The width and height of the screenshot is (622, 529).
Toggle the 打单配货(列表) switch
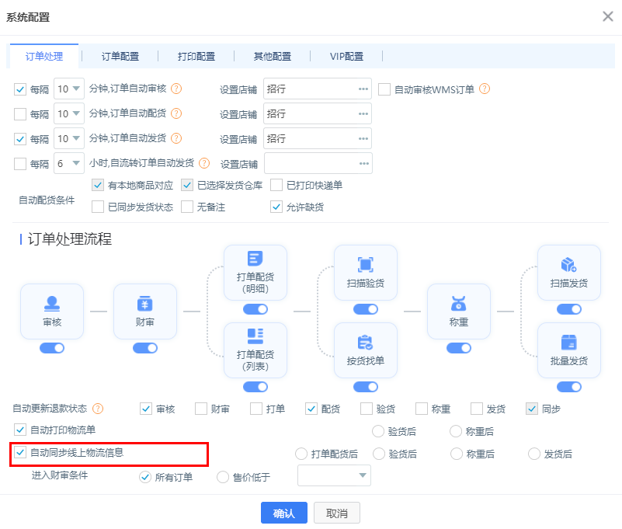(255, 387)
